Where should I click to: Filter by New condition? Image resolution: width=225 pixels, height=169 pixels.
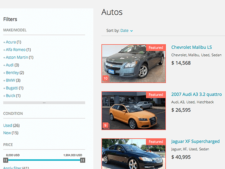7,133
